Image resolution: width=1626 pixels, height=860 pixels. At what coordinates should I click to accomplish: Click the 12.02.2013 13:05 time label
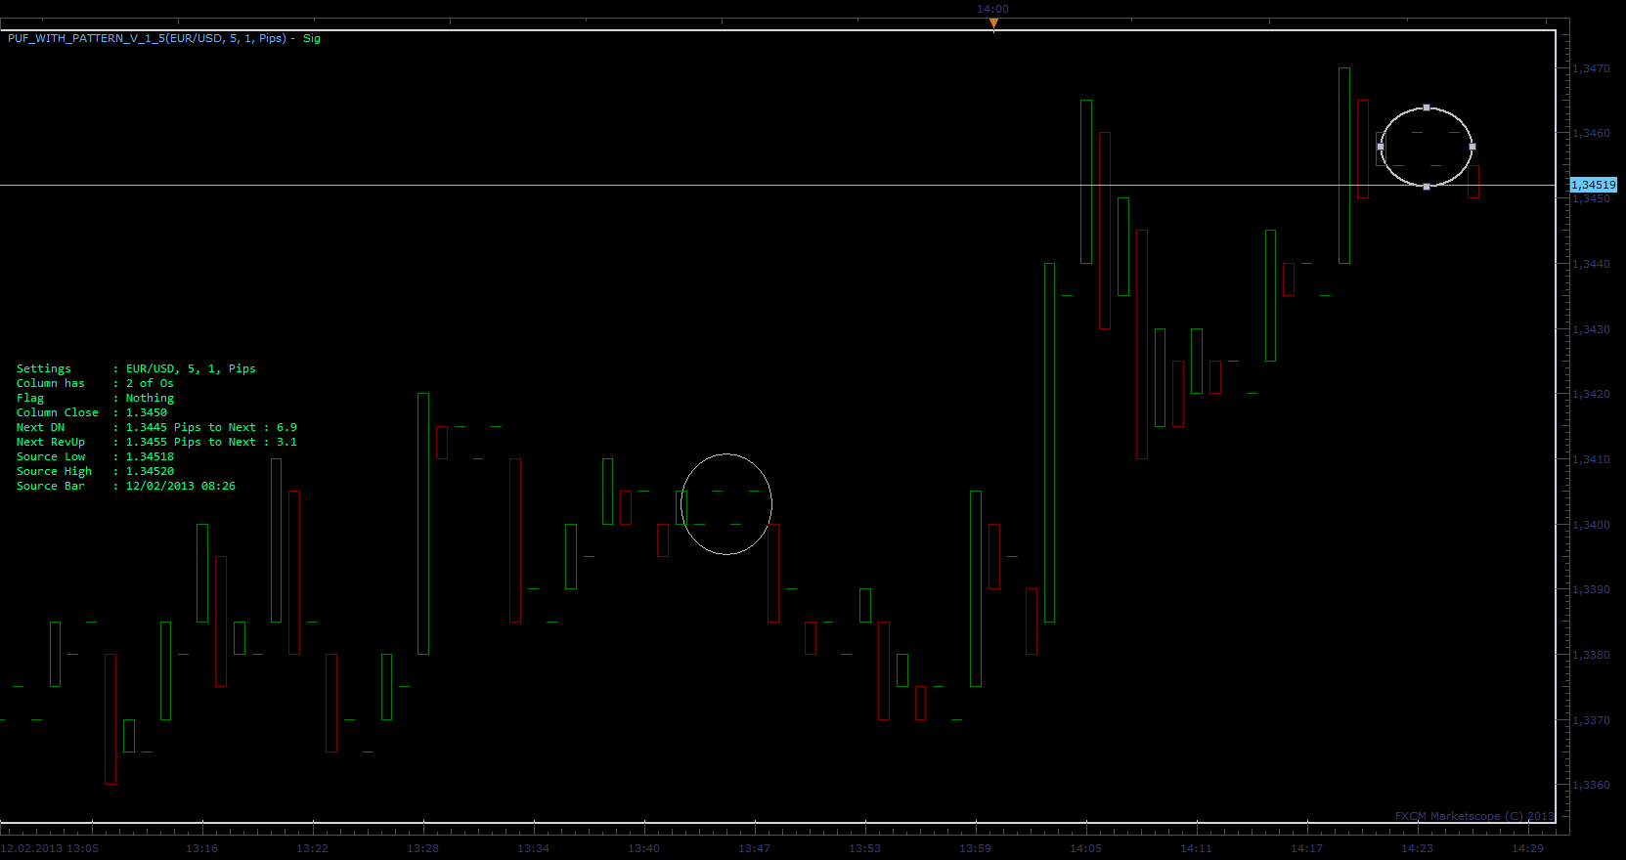pyautogui.click(x=50, y=848)
